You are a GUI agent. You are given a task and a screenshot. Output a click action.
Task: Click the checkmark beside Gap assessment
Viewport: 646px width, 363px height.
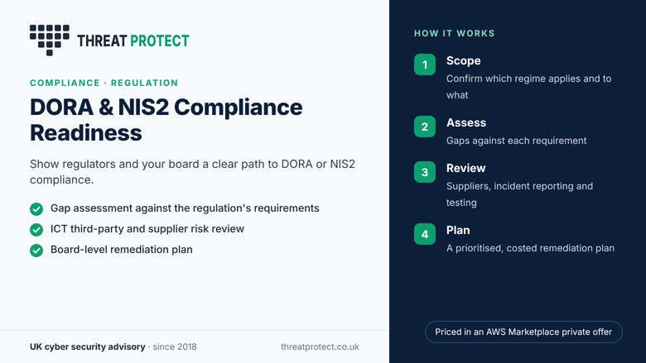pyautogui.click(x=36, y=209)
